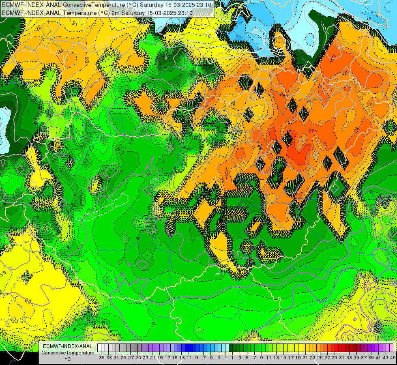Viewport: 397px width, 365px height.
Task: Click the legend label 'ECMWF-INDEX-ANAL'
Action: tap(68, 346)
